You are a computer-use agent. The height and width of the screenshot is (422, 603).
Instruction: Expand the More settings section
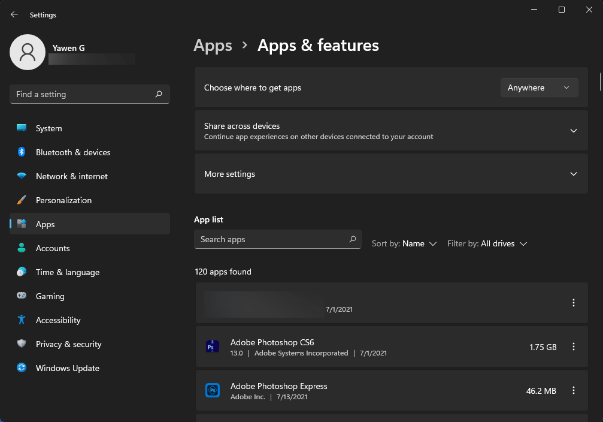574,174
